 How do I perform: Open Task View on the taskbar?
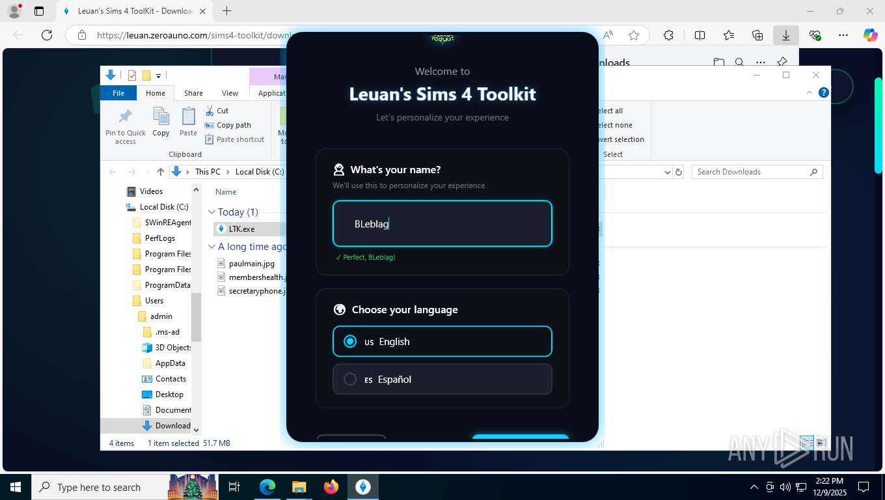tap(235, 487)
